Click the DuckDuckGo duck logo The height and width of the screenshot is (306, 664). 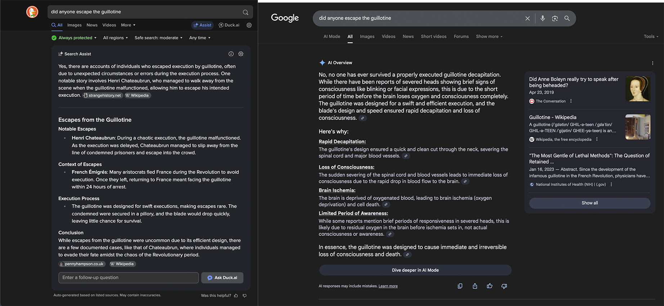[x=32, y=12]
